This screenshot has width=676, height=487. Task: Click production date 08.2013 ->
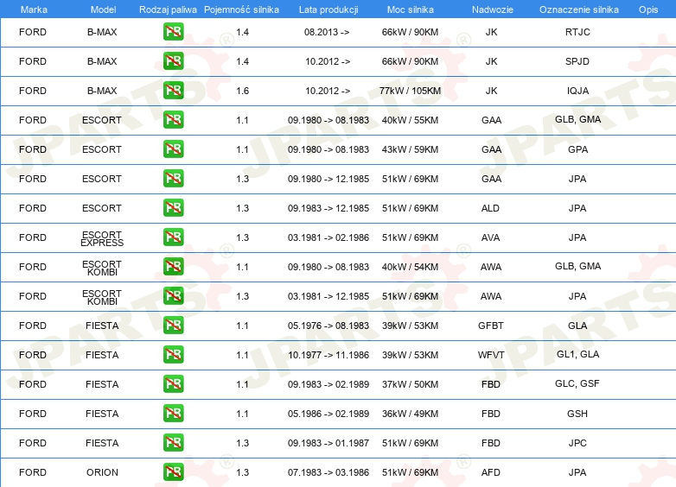click(x=327, y=32)
